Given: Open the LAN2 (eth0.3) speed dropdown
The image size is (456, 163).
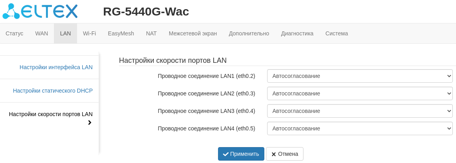Looking at the screenshot, I should (x=359, y=93).
